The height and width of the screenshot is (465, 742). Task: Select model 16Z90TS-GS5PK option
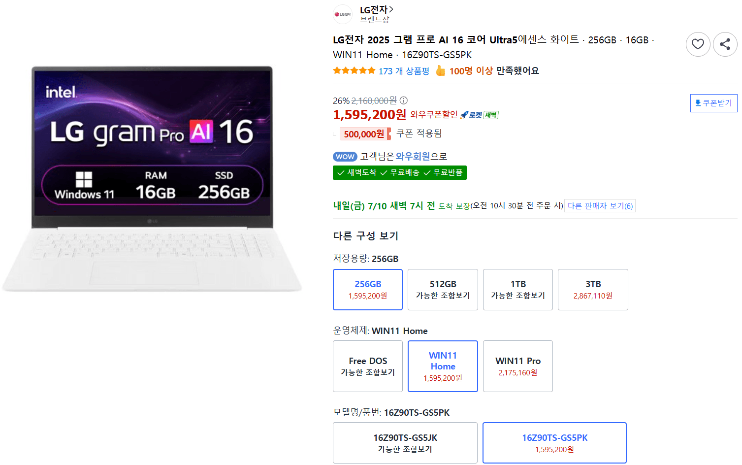click(x=554, y=443)
